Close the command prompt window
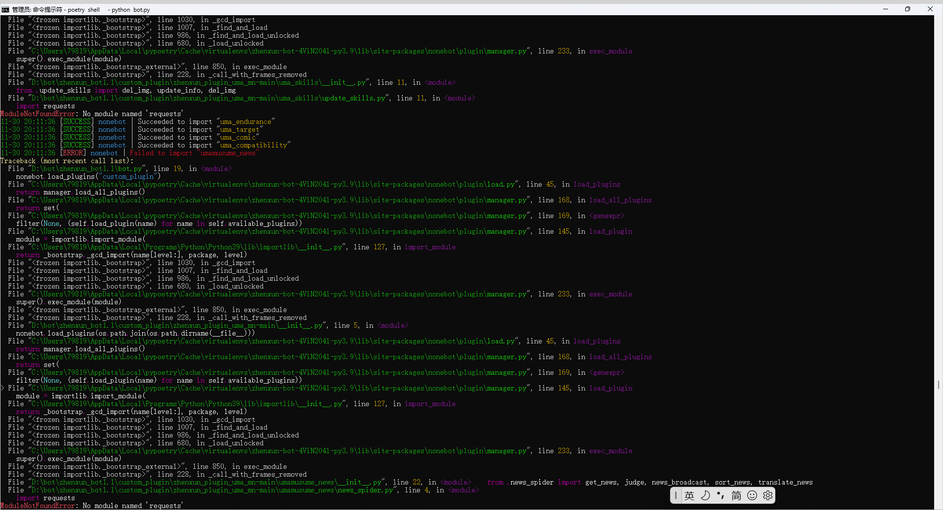Viewport: 943px width, 510px height. (x=930, y=9)
